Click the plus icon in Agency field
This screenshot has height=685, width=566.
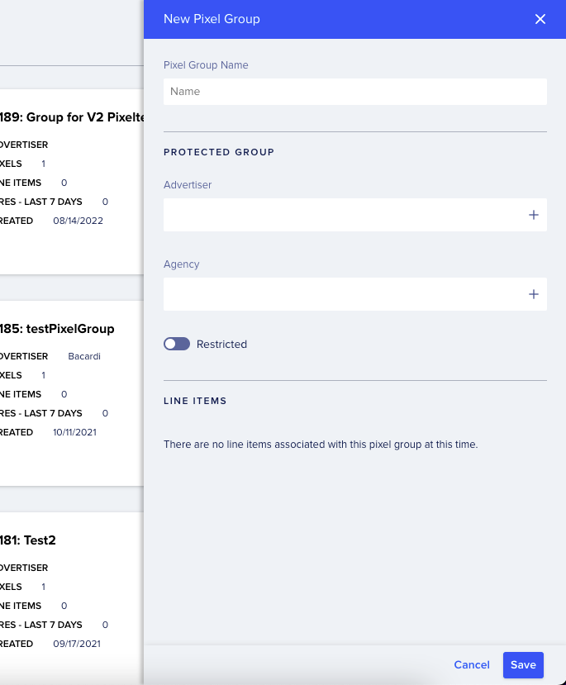coord(533,294)
